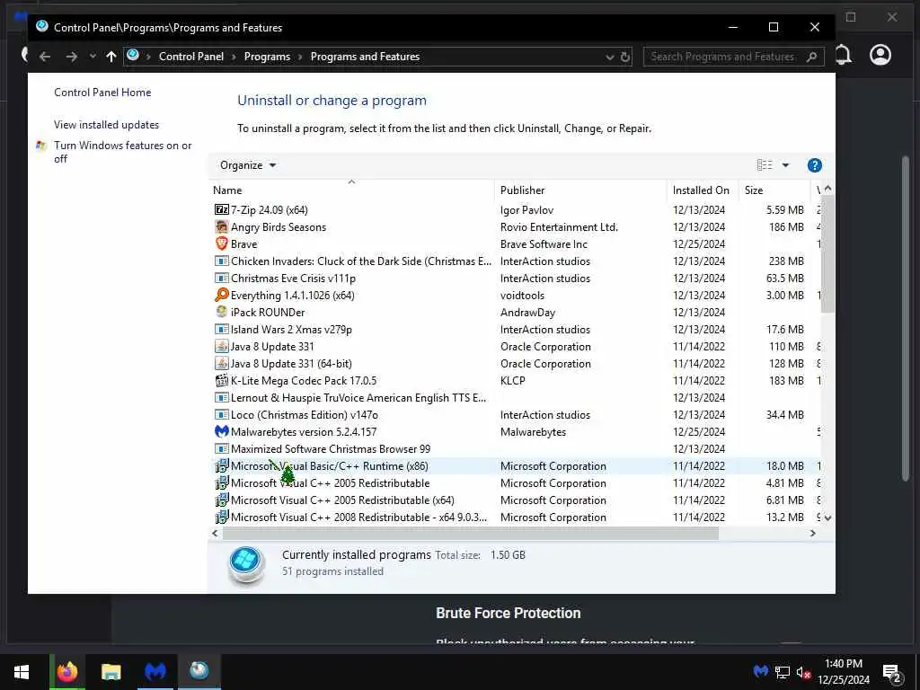Screen dimensions: 920x690
Task: Open View installed updates link
Action: pyautogui.click(x=106, y=124)
